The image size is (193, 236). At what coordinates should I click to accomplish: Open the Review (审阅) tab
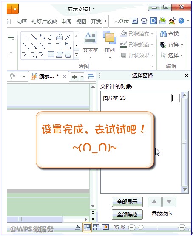point(66,21)
